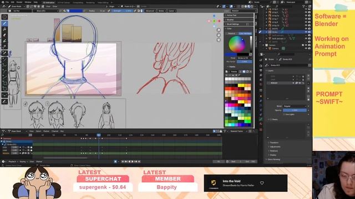355x199 pixels.
Task: Toggle visibility of ROUGH layer in dope sheet
Action: [x=26, y=153]
